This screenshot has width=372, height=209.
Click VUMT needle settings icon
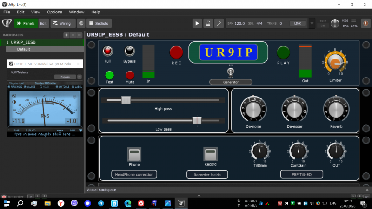click(14, 96)
